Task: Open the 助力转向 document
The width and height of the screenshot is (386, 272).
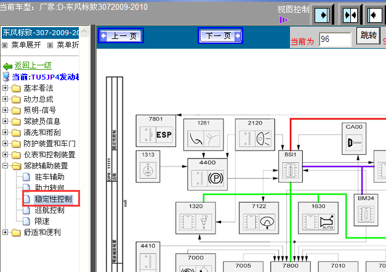Action: (x=49, y=188)
